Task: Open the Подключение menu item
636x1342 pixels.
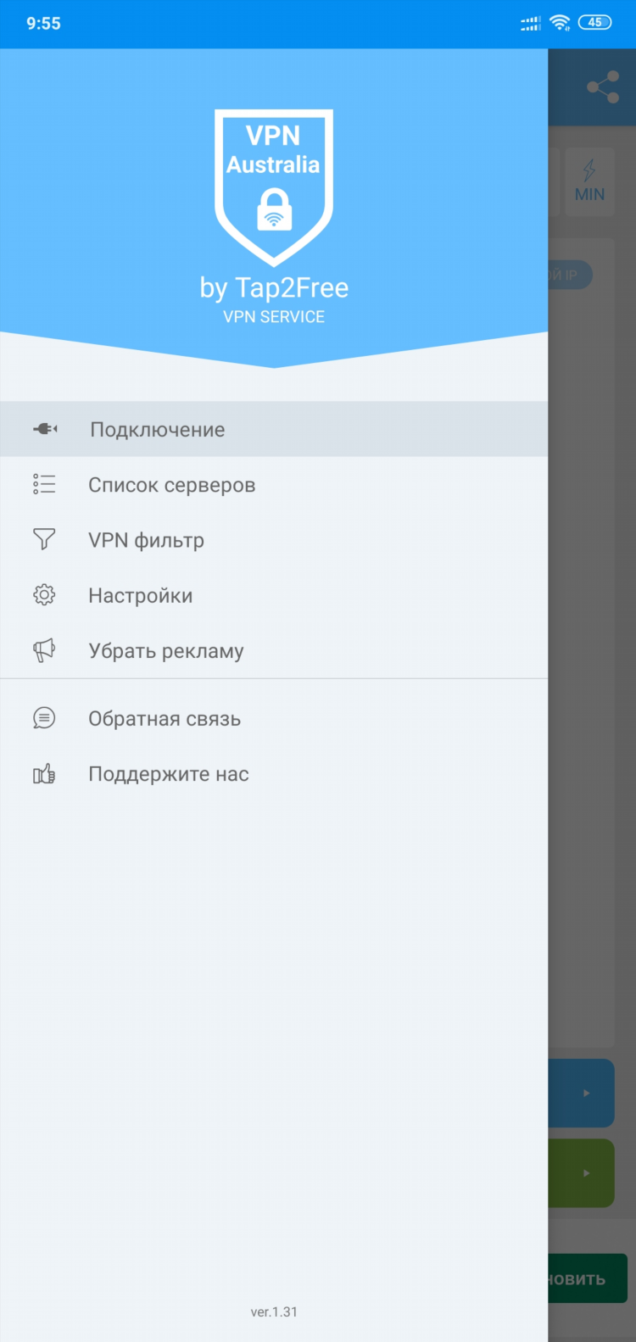Action: pyautogui.click(x=274, y=429)
